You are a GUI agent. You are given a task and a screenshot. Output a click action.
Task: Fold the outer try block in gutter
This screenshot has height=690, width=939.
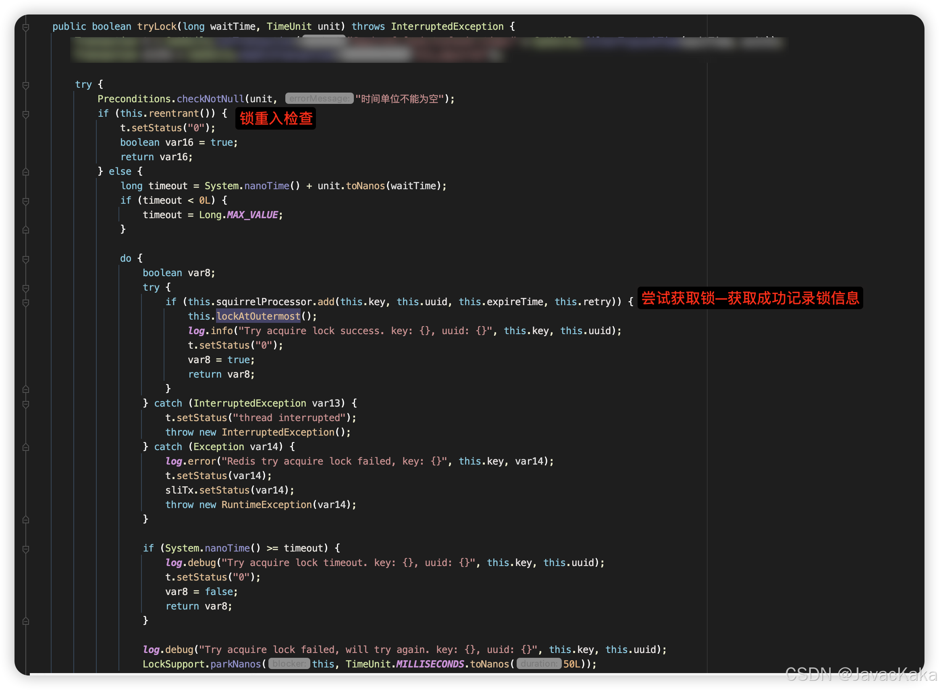[25, 85]
